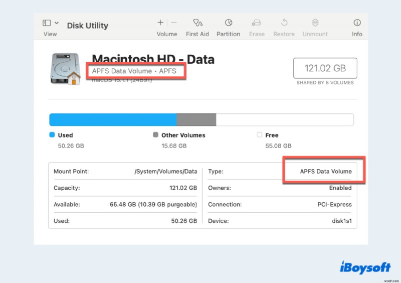Viewport: 401px width, 283px height.
Task: Open the Partition pie icon
Action: 229,23
